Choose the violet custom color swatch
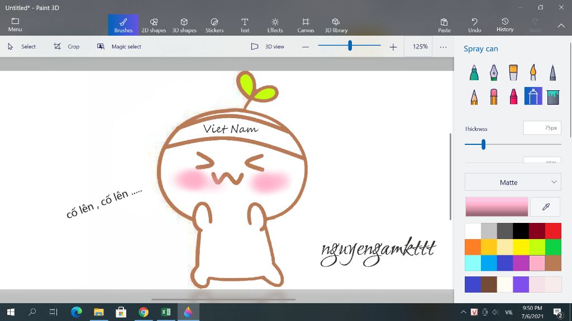 [x=521, y=284]
